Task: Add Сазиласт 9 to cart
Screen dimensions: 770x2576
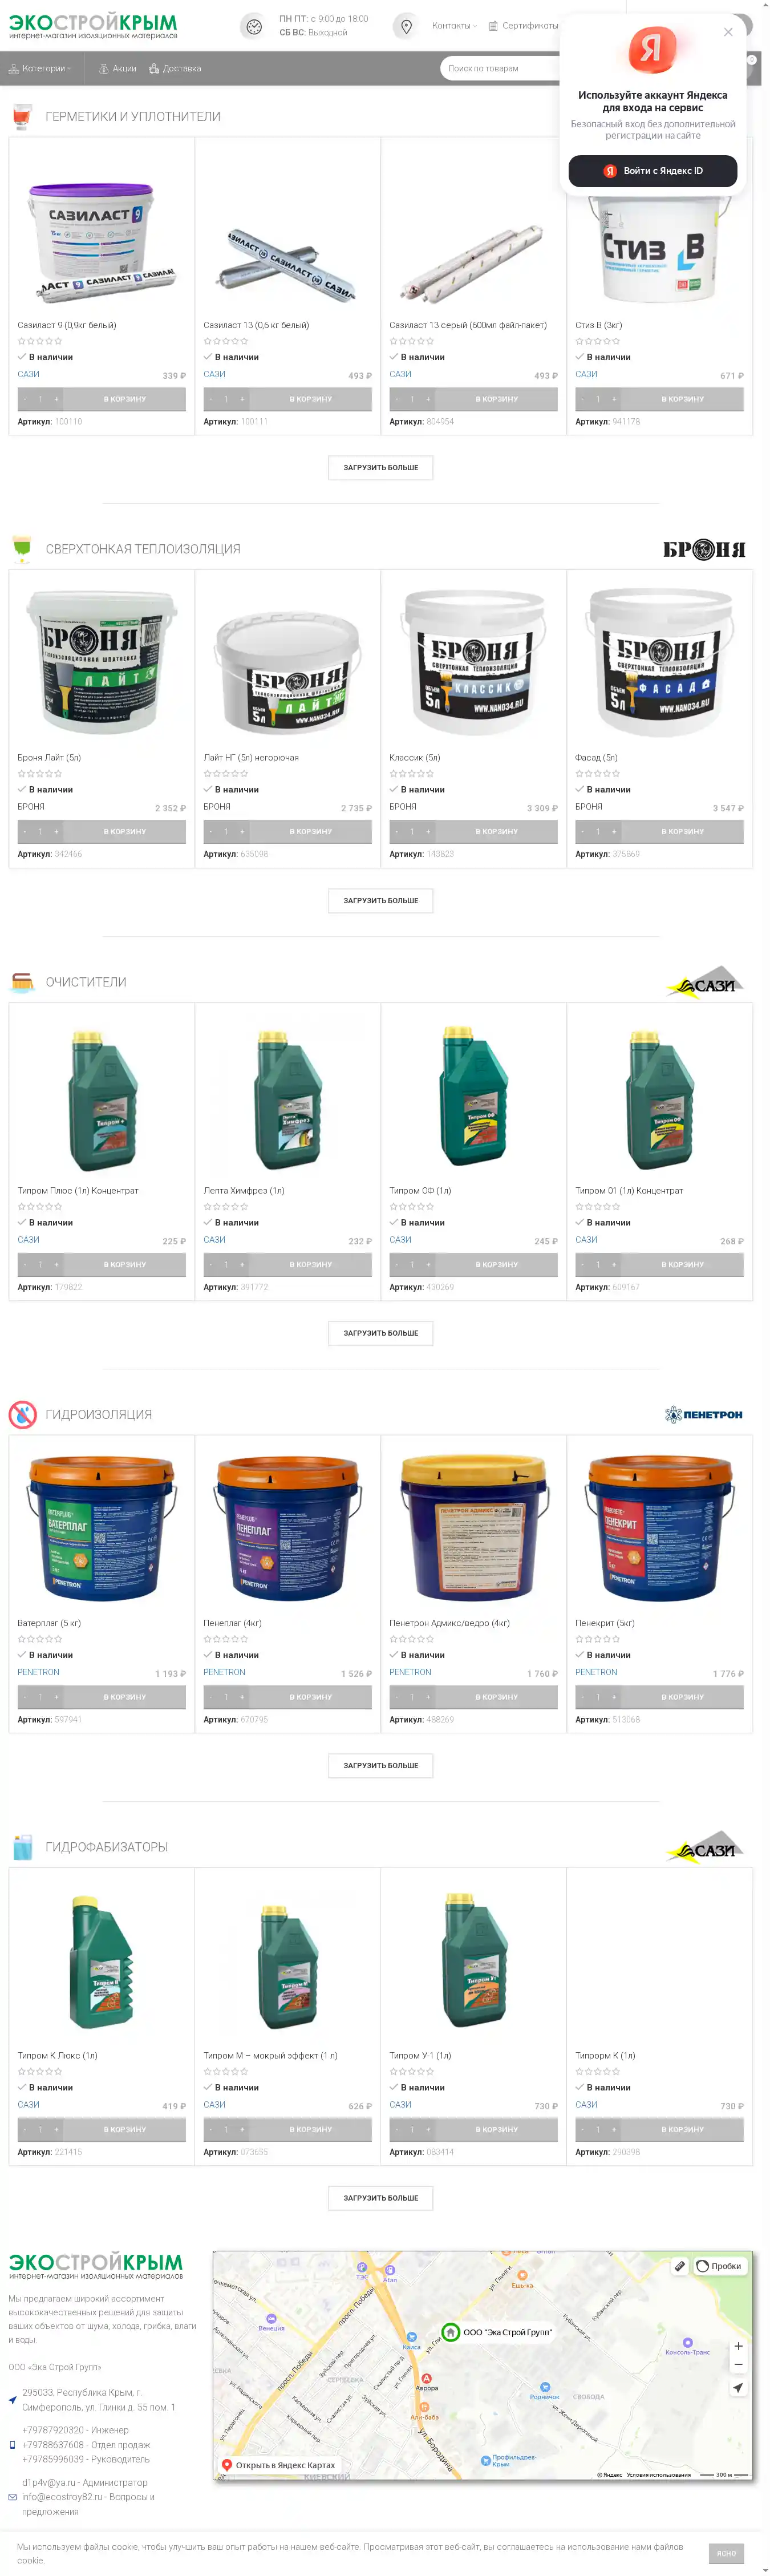Action: pyautogui.click(x=125, y=399)
